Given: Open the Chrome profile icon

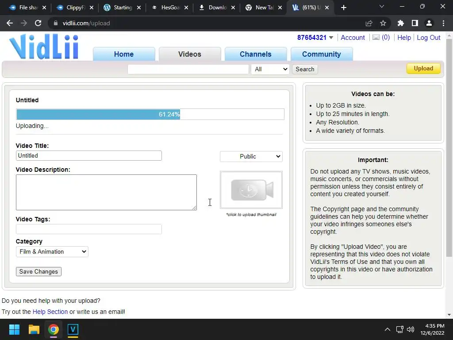Looking at the screenshot, I should (x=429, y=23).
